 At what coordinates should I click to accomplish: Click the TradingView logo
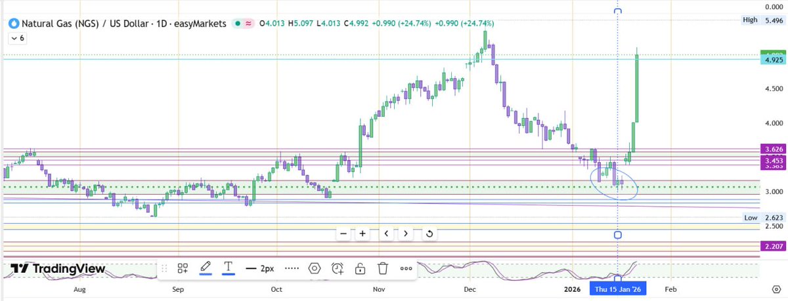58,269
